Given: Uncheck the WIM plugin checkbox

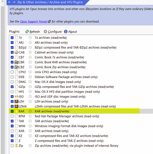Looking at the screenshot, I should pyautogui.click(x=12, y=126).
